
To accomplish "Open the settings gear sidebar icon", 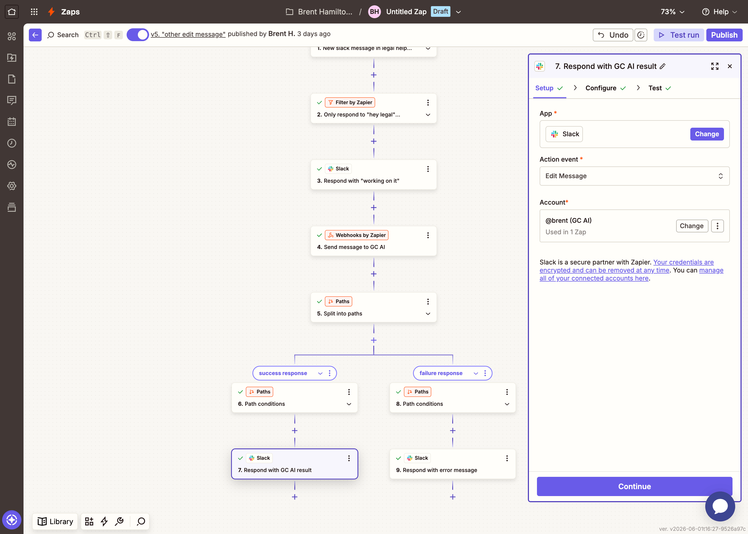I will coord(12,186).
